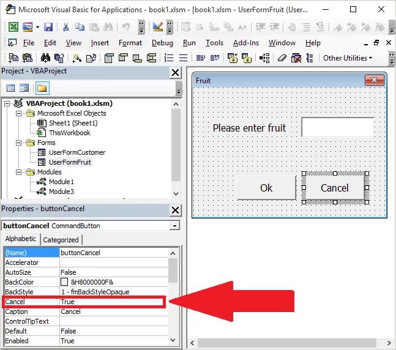
Task: Click the Design Mode icon
Action: click(x=158, y=27)
